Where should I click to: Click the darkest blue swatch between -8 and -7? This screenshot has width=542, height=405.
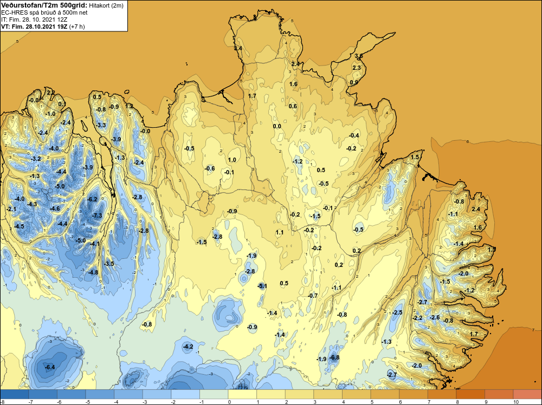click(15, 394)
